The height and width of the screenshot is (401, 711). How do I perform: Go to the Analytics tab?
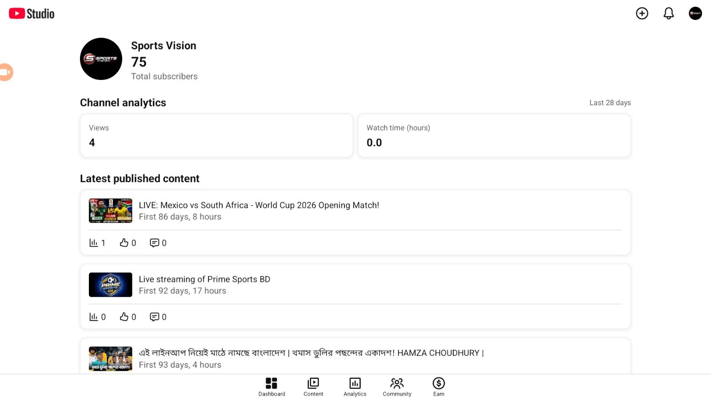point(355,387)
